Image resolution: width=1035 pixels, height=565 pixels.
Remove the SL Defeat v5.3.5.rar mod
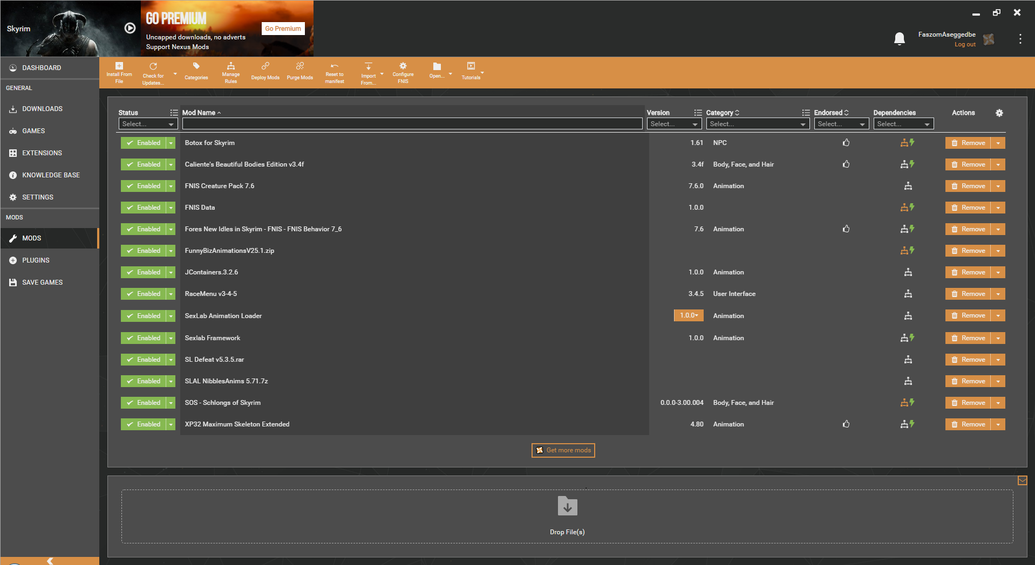point(968,360)
